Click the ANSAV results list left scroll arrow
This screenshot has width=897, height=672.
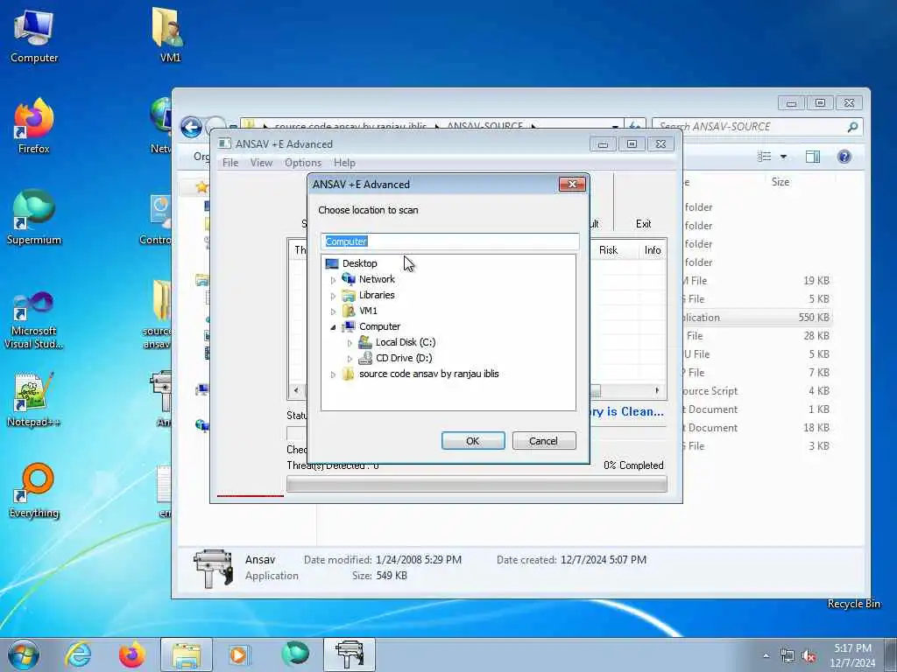[x=296, y=390]
